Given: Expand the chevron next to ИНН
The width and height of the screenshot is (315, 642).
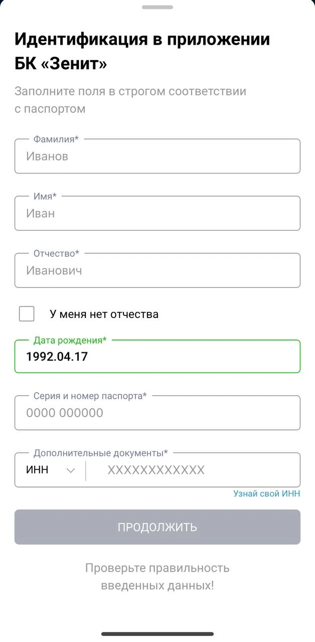Looking at the screenshot, I should tap(70, 470).
